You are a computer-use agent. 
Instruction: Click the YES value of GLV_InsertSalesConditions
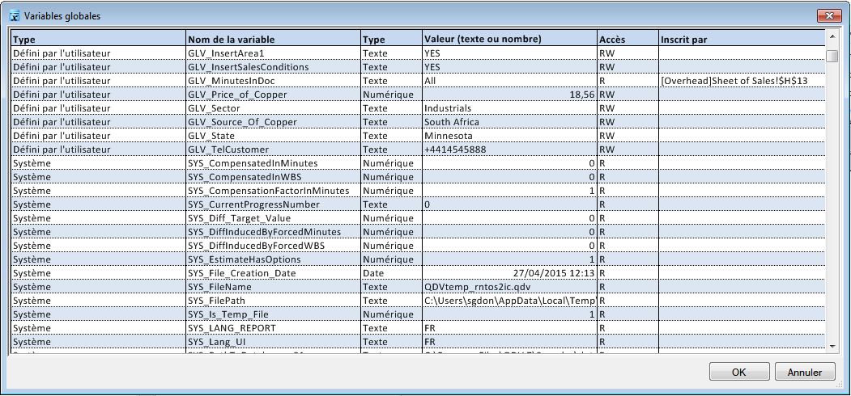(x=509, y=66)
